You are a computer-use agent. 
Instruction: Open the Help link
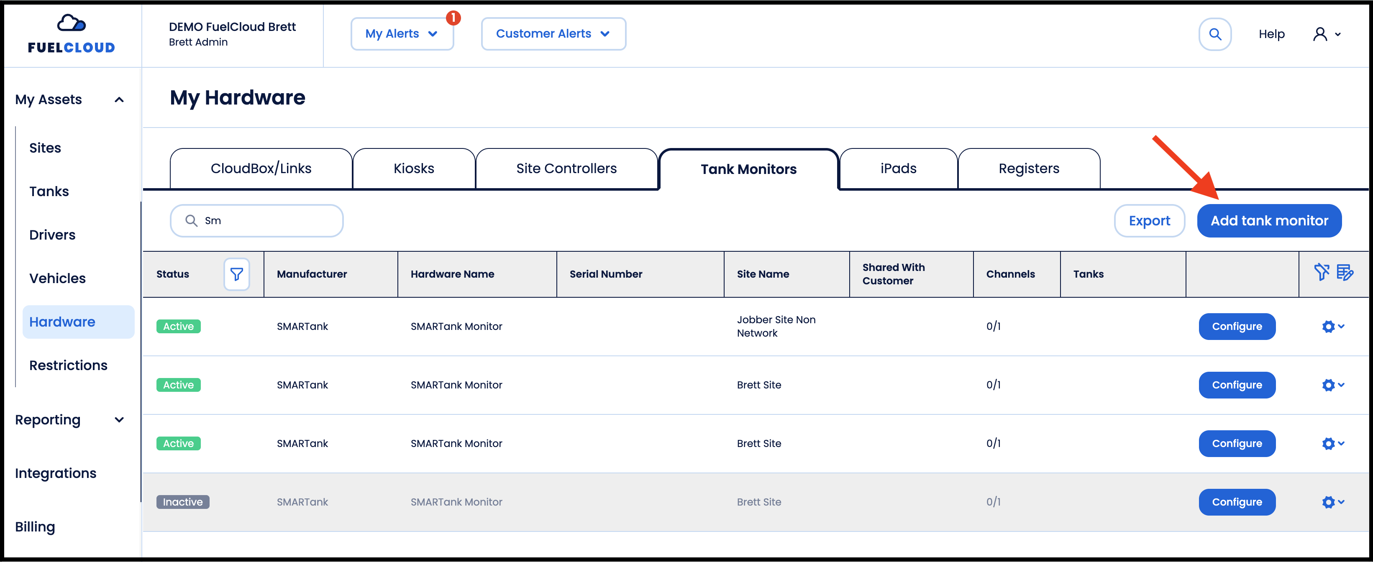[x=1271, y=34]
